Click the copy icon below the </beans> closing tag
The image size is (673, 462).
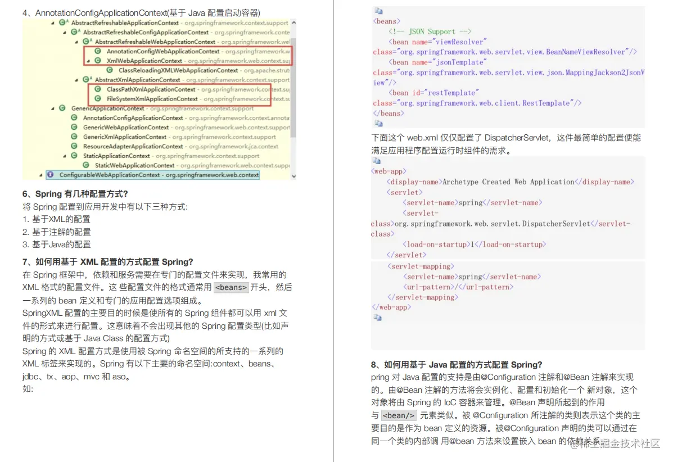point(378,123)
